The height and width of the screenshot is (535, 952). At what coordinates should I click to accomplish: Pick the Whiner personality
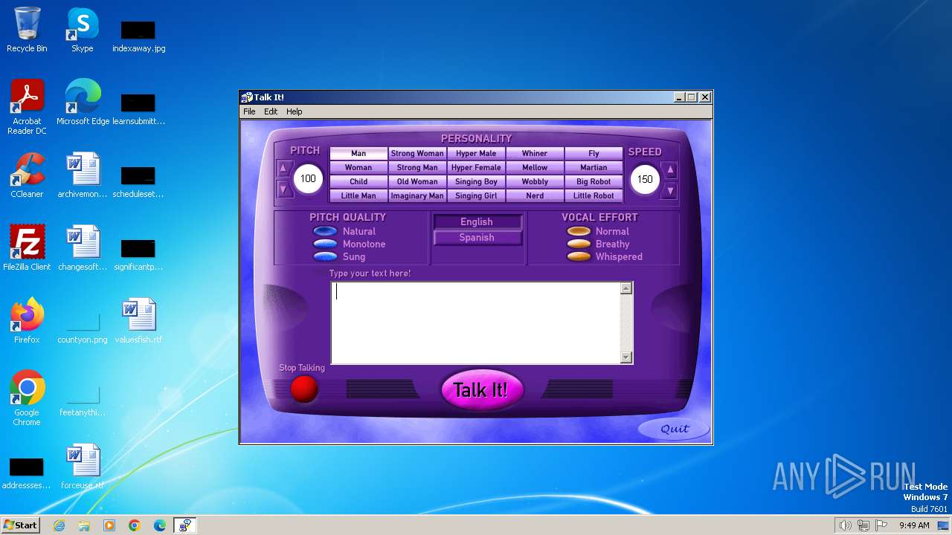coord(535,154)
